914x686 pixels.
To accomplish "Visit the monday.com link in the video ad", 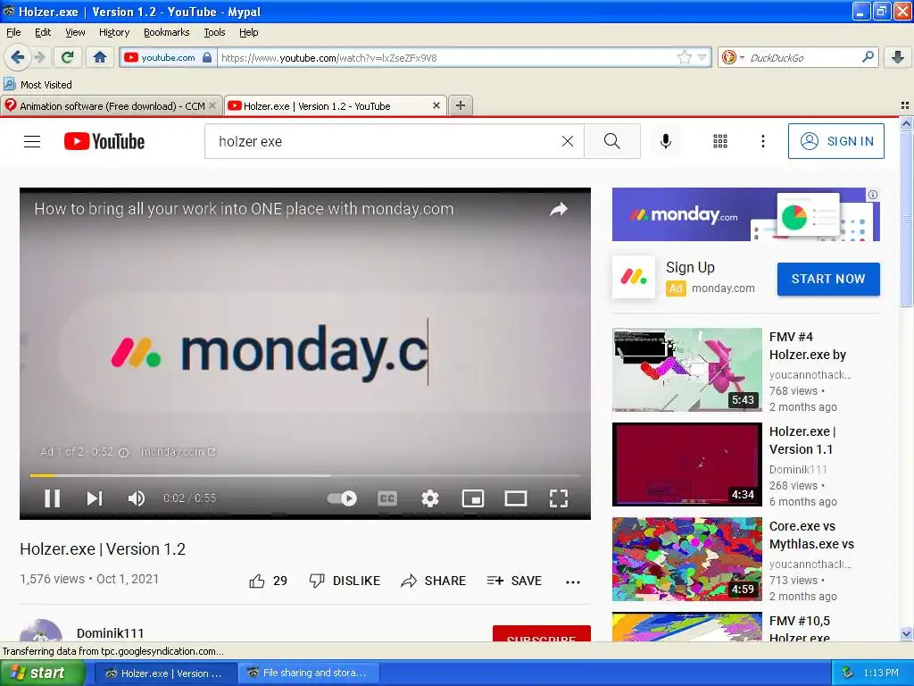I will click(178, 451).
